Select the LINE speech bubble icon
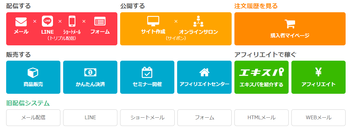 coord(47,21)
